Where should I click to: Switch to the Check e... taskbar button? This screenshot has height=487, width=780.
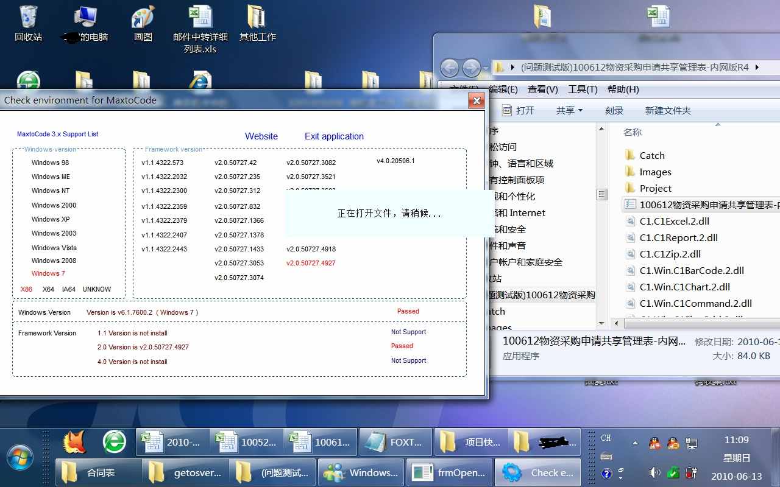click(x=539, y=472)
